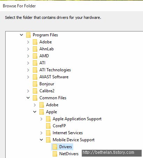Select the Mobile Device Support label

pyautogui.click(x=74, y=140)
